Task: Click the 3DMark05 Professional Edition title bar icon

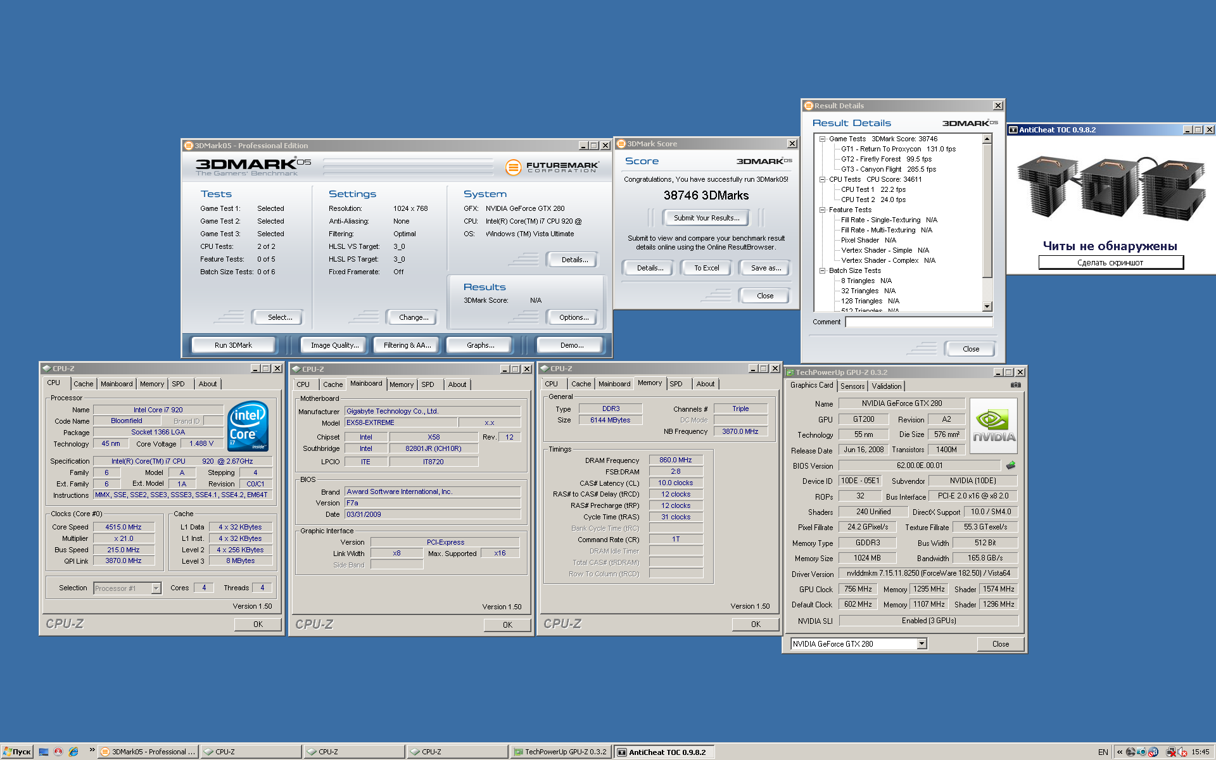Action: coord(188,146)
